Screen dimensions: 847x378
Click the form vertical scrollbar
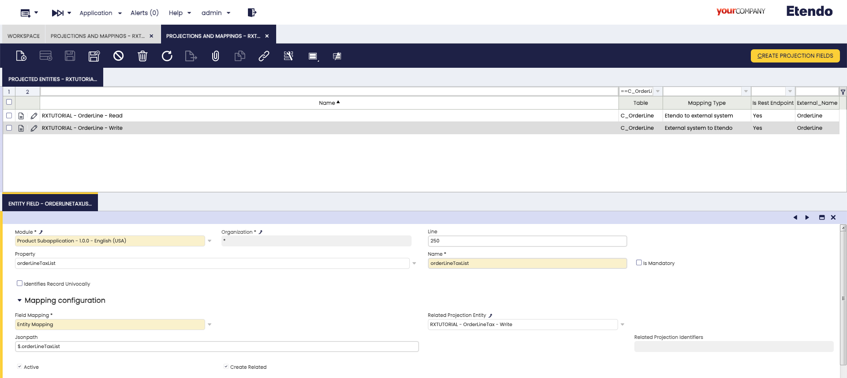[x=843, y=297]
